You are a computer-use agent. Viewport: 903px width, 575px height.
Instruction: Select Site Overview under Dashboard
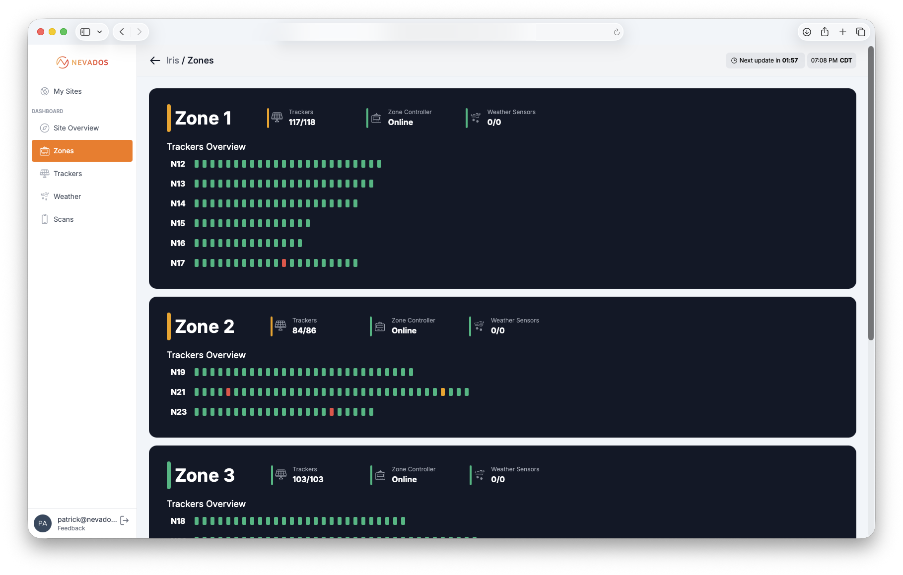click(76, 128)
